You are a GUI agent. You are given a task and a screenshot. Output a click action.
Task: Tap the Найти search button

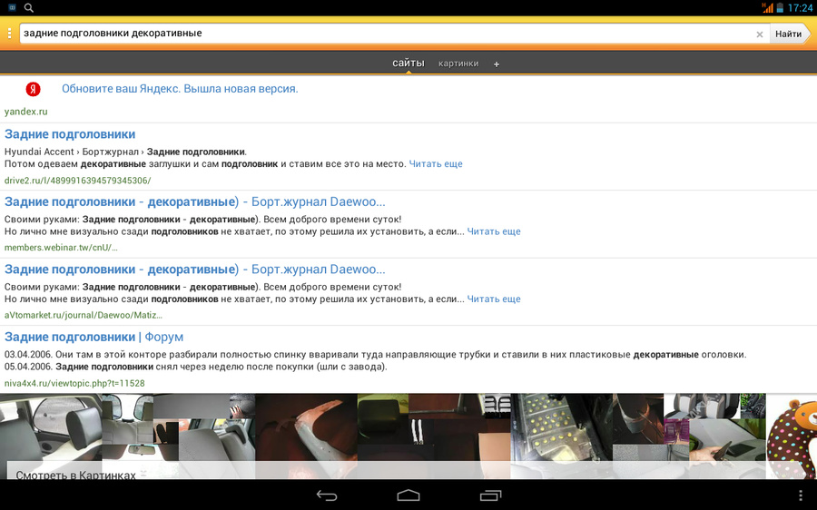click(x=789, y=34)
